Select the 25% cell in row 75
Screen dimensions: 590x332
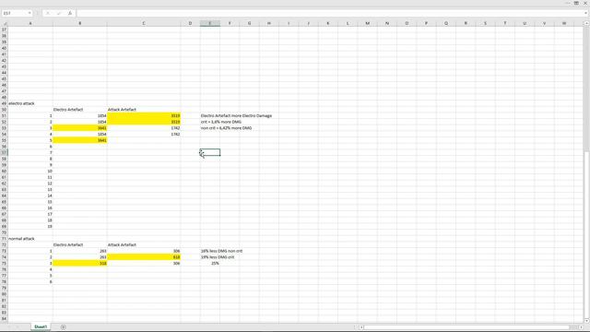point(210,263)
